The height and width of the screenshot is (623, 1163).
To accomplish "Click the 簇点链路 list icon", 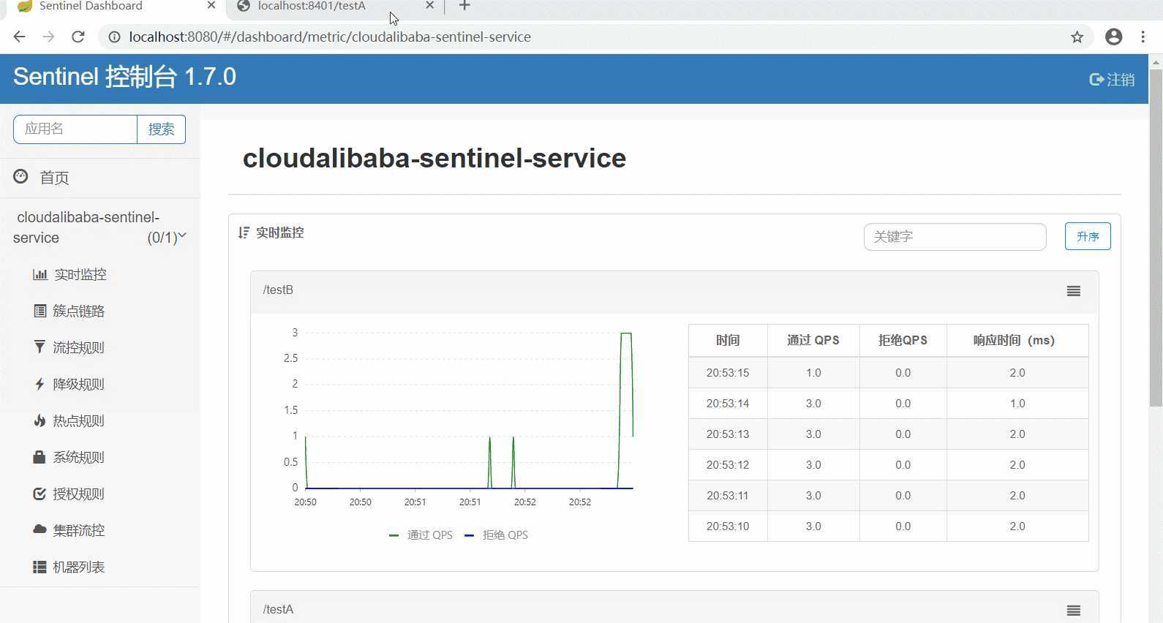I will (39, 311).
